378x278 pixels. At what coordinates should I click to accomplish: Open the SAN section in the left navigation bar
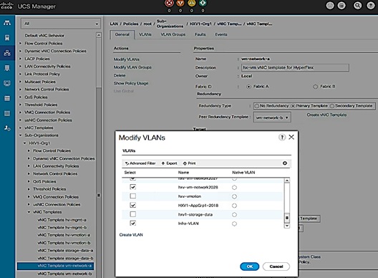click(7, 68)
